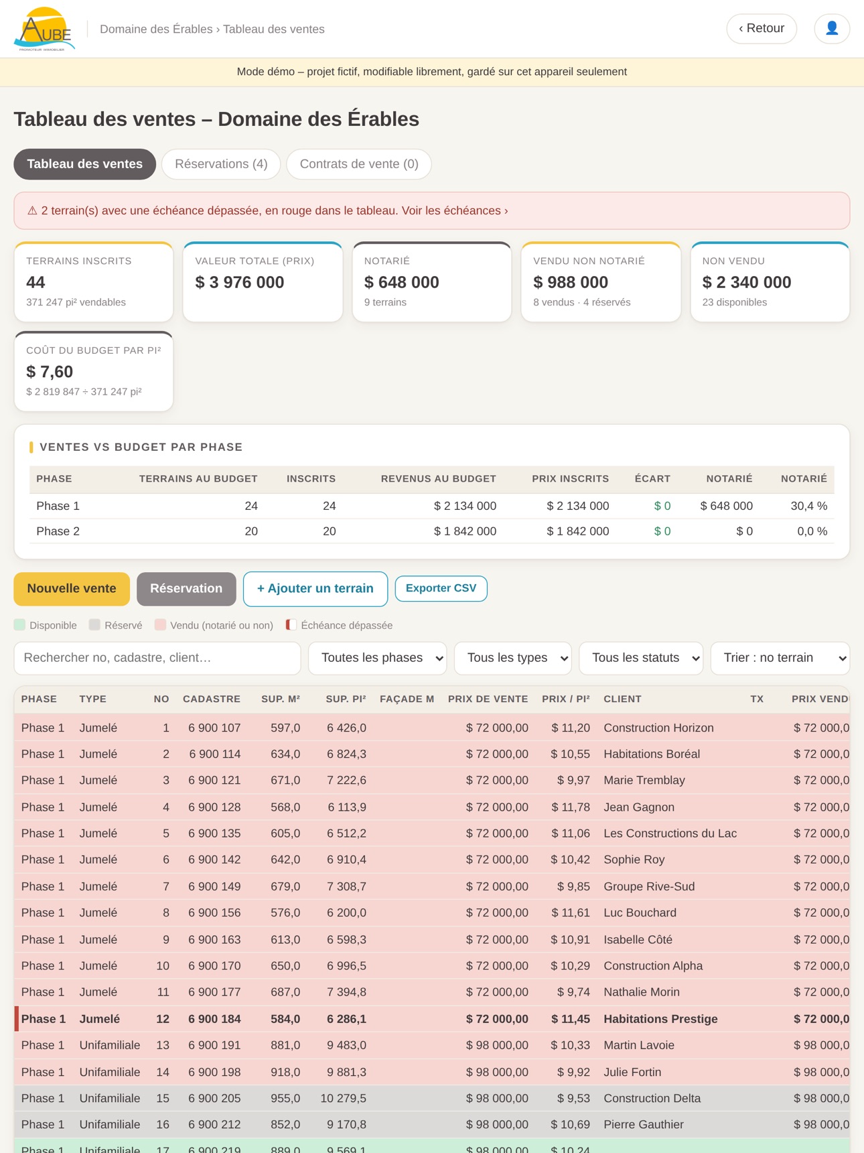Image resolution: width=864 pixels, height=1153 pixels.
Task: Open the Toutes les phases dropdown
Action: point(378,658)
